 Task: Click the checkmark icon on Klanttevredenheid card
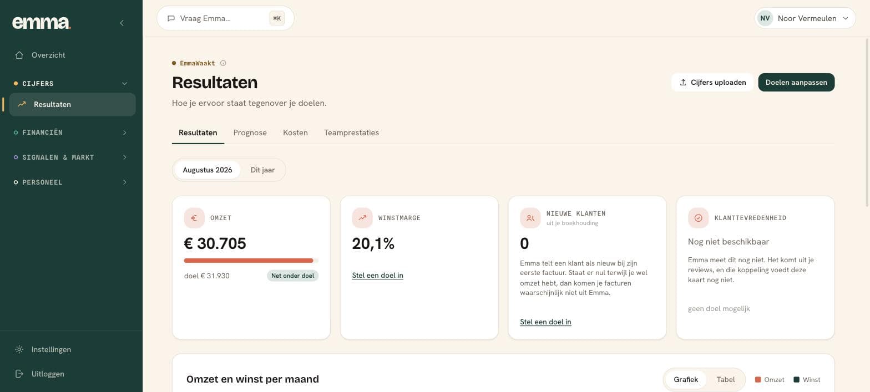pos(699,218)
